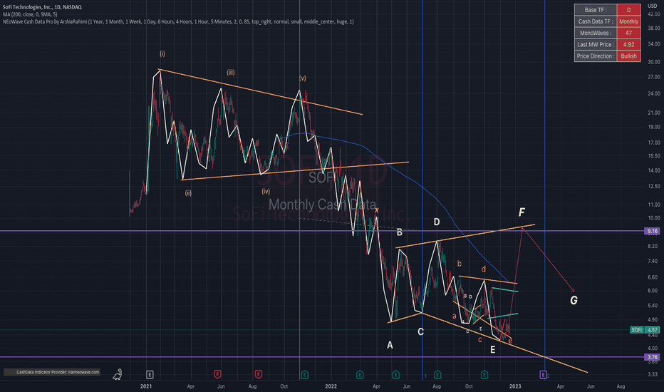Viewport: 664px width, 392px height.
Task: Open the red earnings marker near Aug 2021
Action: pos(259,375)
